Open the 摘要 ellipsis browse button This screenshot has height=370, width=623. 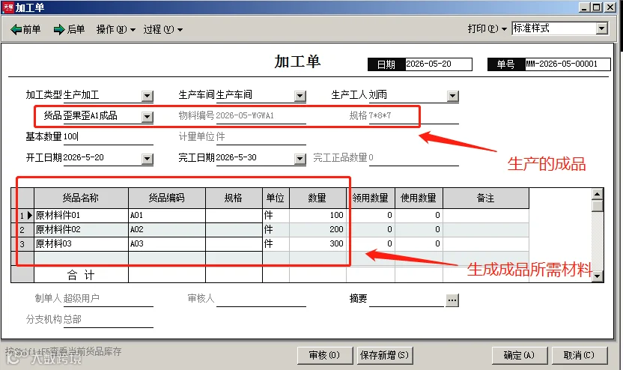pos(452,300)
